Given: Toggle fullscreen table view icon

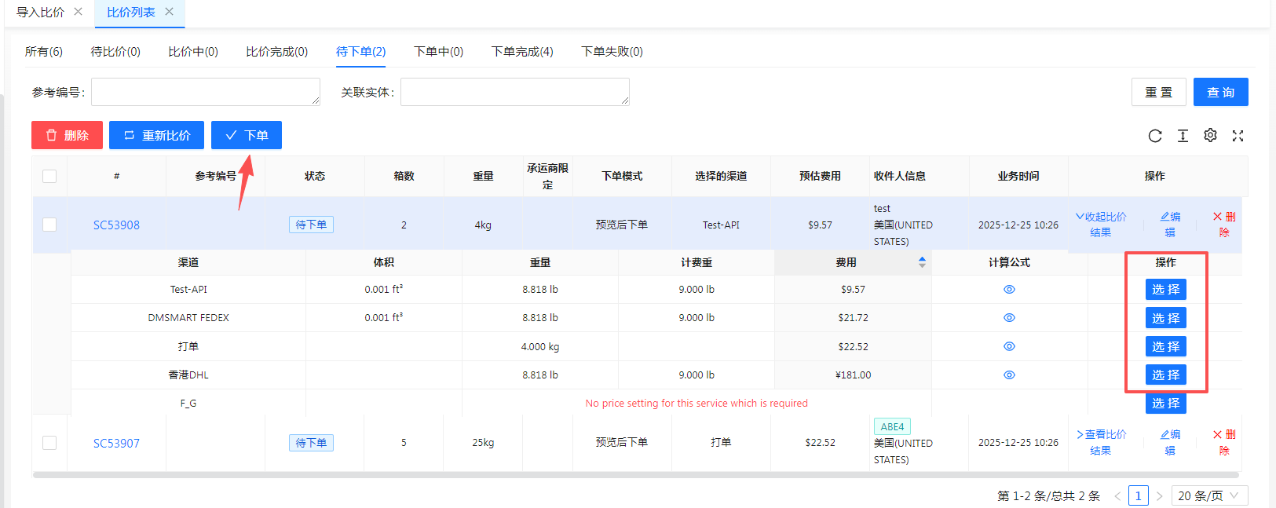Looking at the screenshot, I should click(1238, 136).
